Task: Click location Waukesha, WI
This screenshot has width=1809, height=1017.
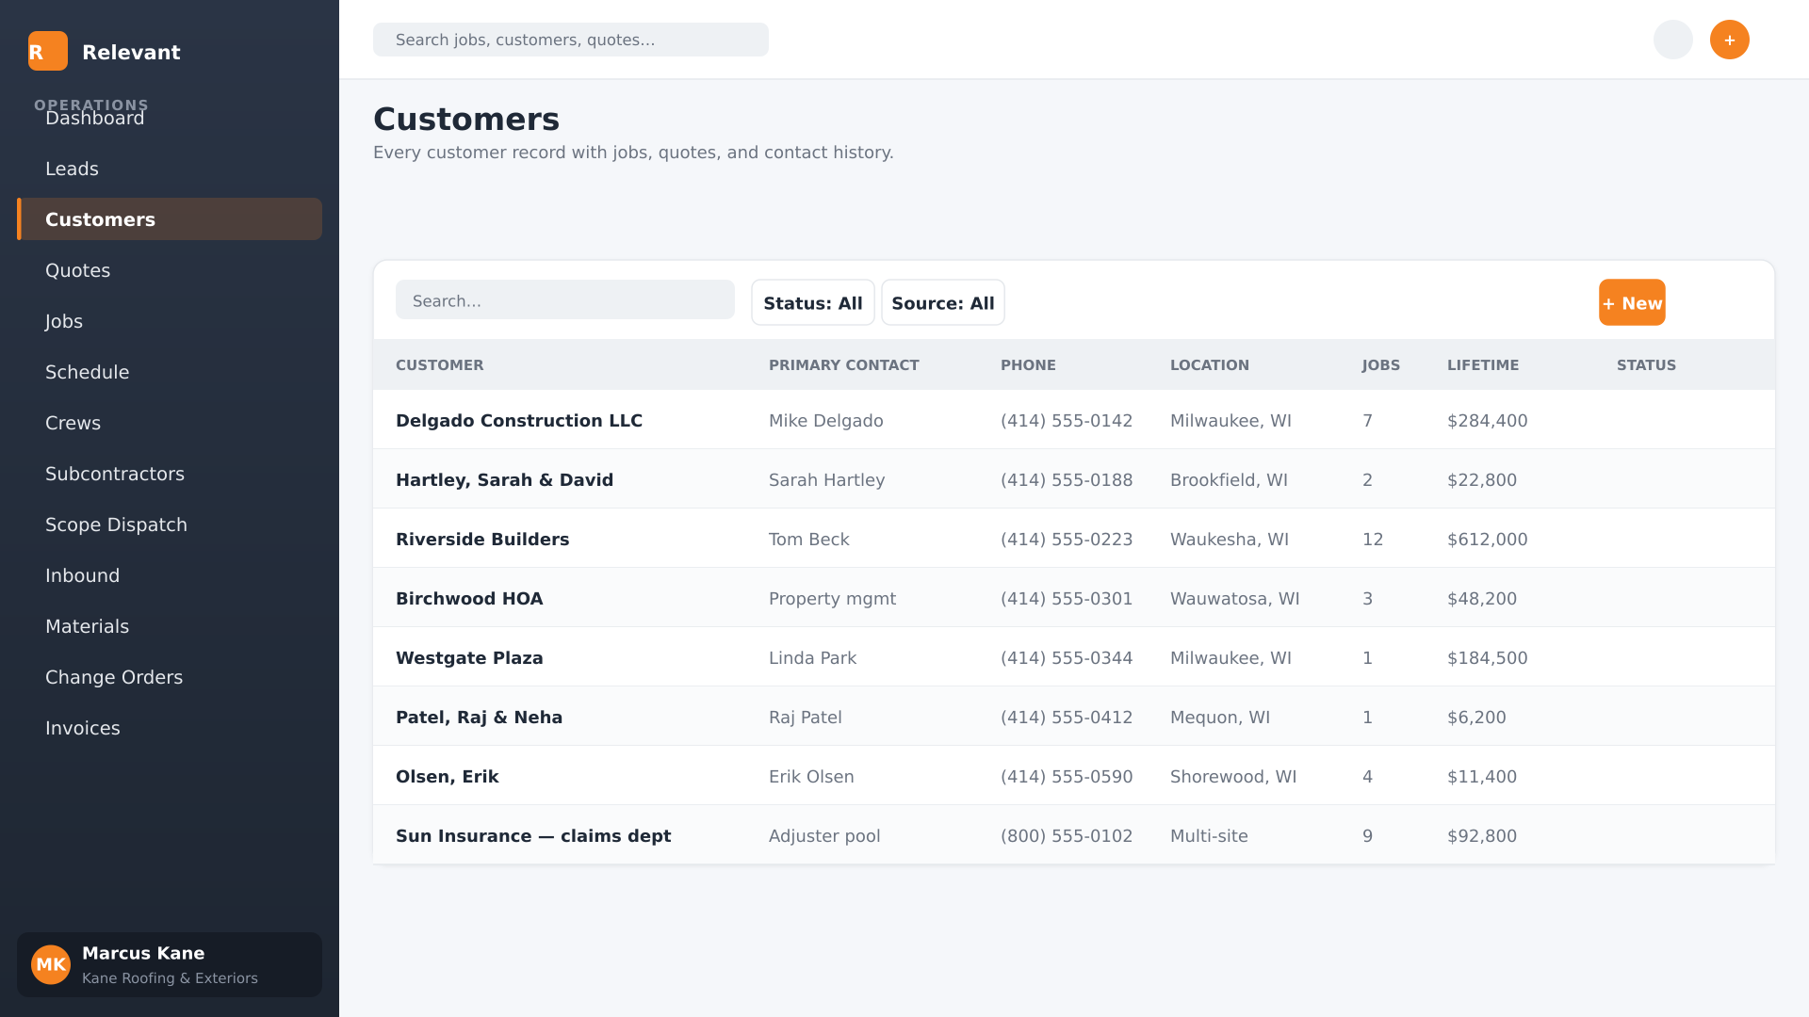Action: click(1230, 540)
